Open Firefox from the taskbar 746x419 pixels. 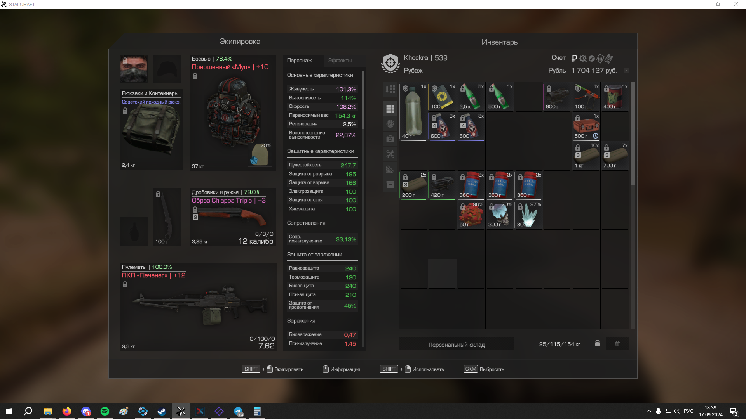coord(67,411)
